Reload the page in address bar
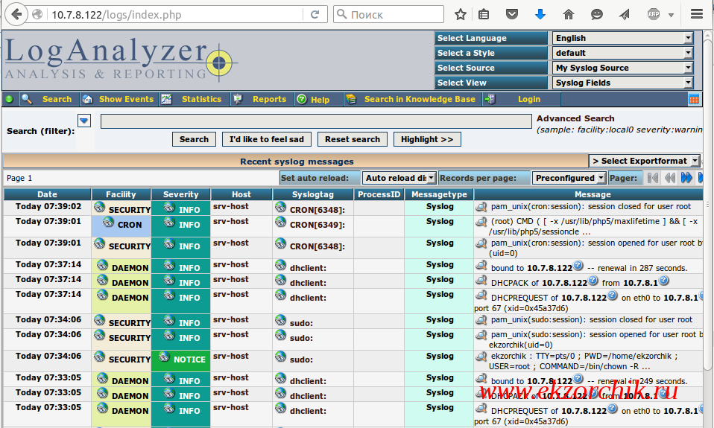Viewport: 714px width, 428px height. click(315, 15)
